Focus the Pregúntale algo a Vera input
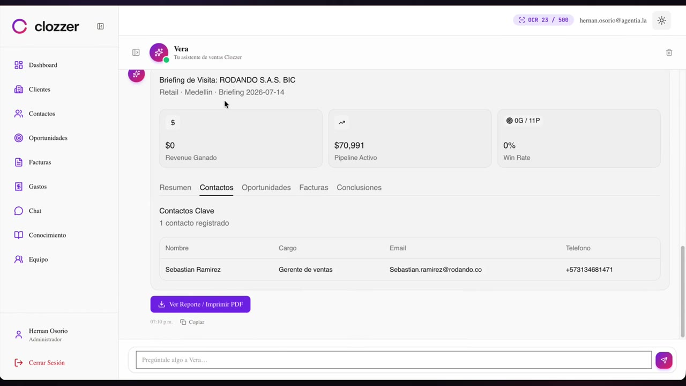686x386 pixels. [394, 360]
